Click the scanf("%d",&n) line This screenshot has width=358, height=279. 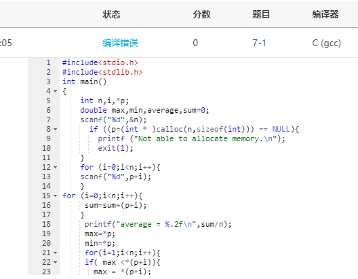pos(113,119)
